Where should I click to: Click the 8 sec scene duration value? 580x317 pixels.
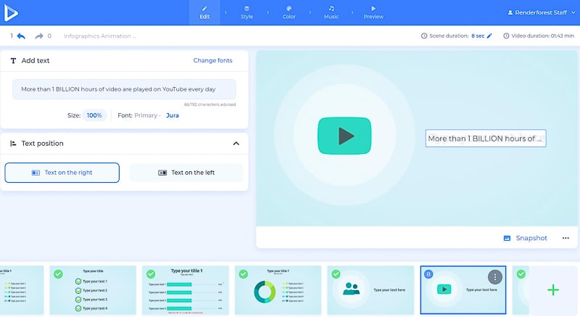coord(478,36)
